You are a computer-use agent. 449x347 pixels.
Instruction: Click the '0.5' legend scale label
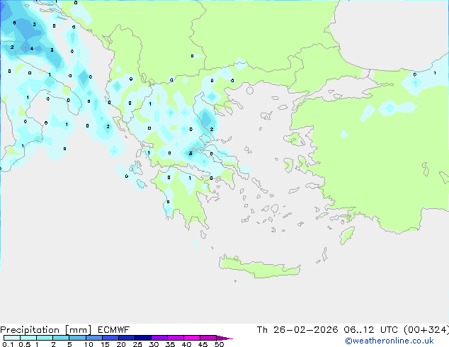tap(25, 344)
